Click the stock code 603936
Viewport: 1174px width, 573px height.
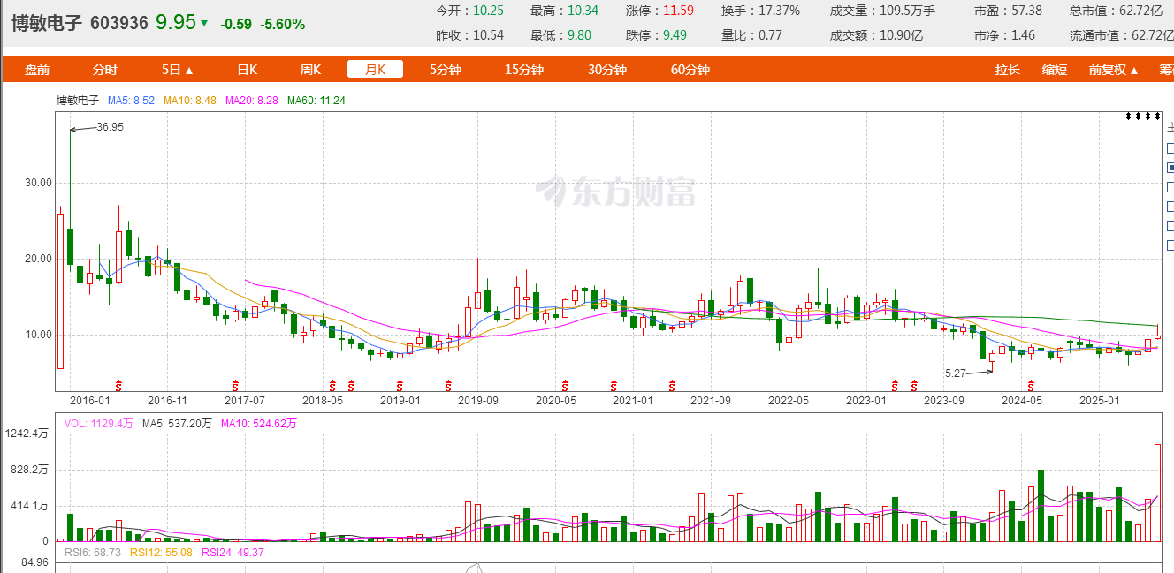[118, 23]
